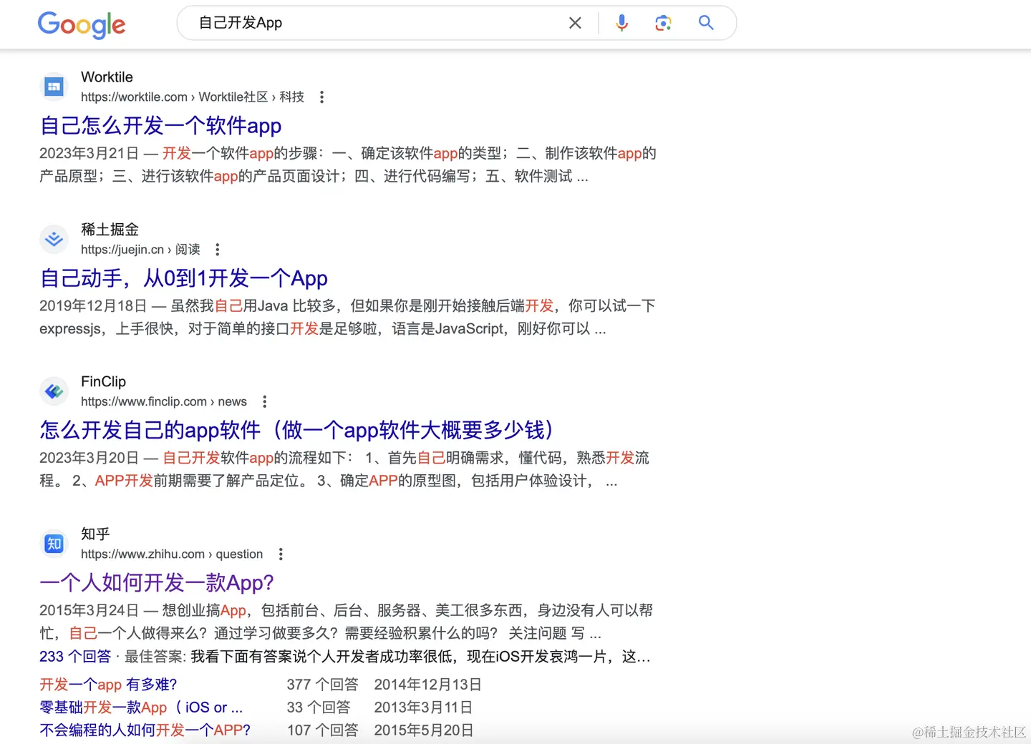Viewport: 1031px width, 744px height.
Task: Open the result 怎么开发自己的app软件
Action: point(298,430)
